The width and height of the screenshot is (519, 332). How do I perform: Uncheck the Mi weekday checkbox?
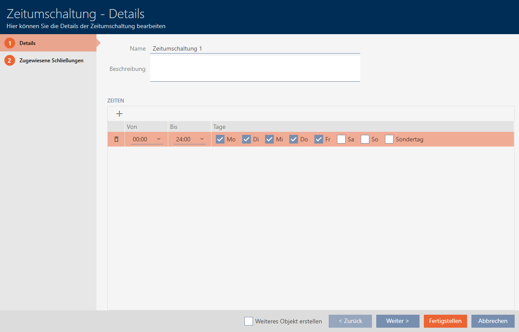point(269,139)
